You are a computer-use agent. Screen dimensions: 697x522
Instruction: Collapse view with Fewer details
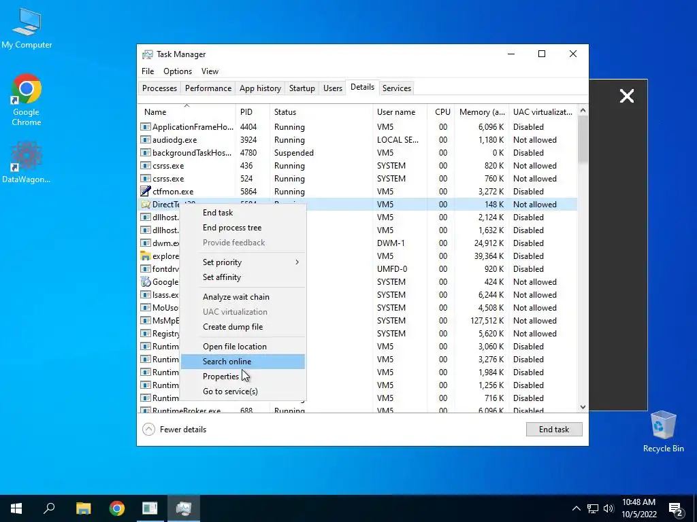pos(174,430)
